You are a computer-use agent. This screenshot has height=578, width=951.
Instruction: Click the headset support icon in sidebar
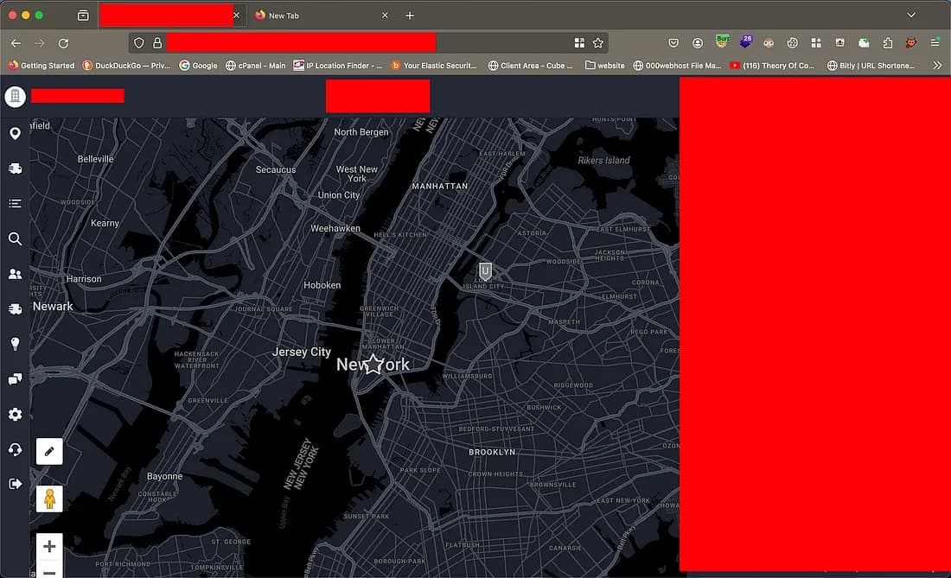[x=15, y=449]
